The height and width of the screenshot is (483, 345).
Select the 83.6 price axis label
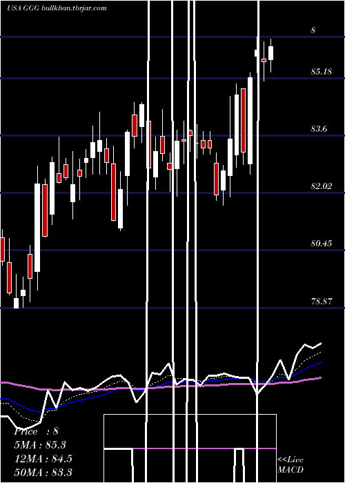pyautogui.click(x=319, y=129)
